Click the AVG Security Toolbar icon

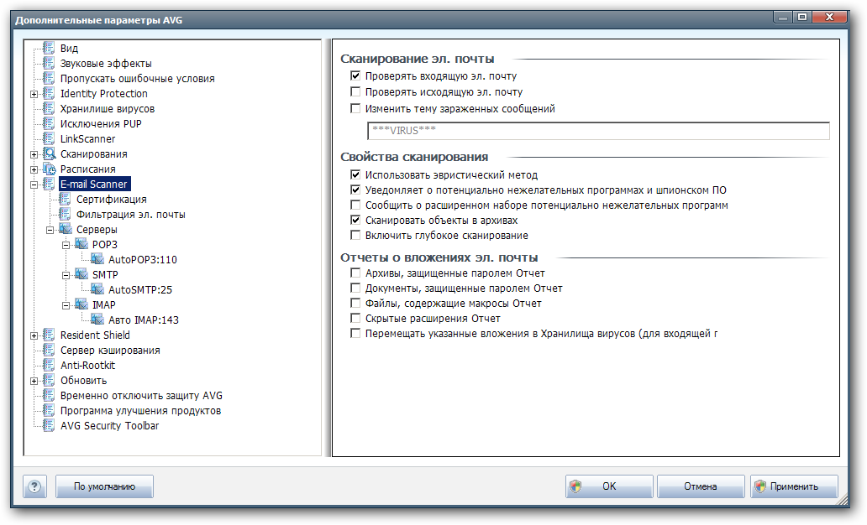coord(49,425)
